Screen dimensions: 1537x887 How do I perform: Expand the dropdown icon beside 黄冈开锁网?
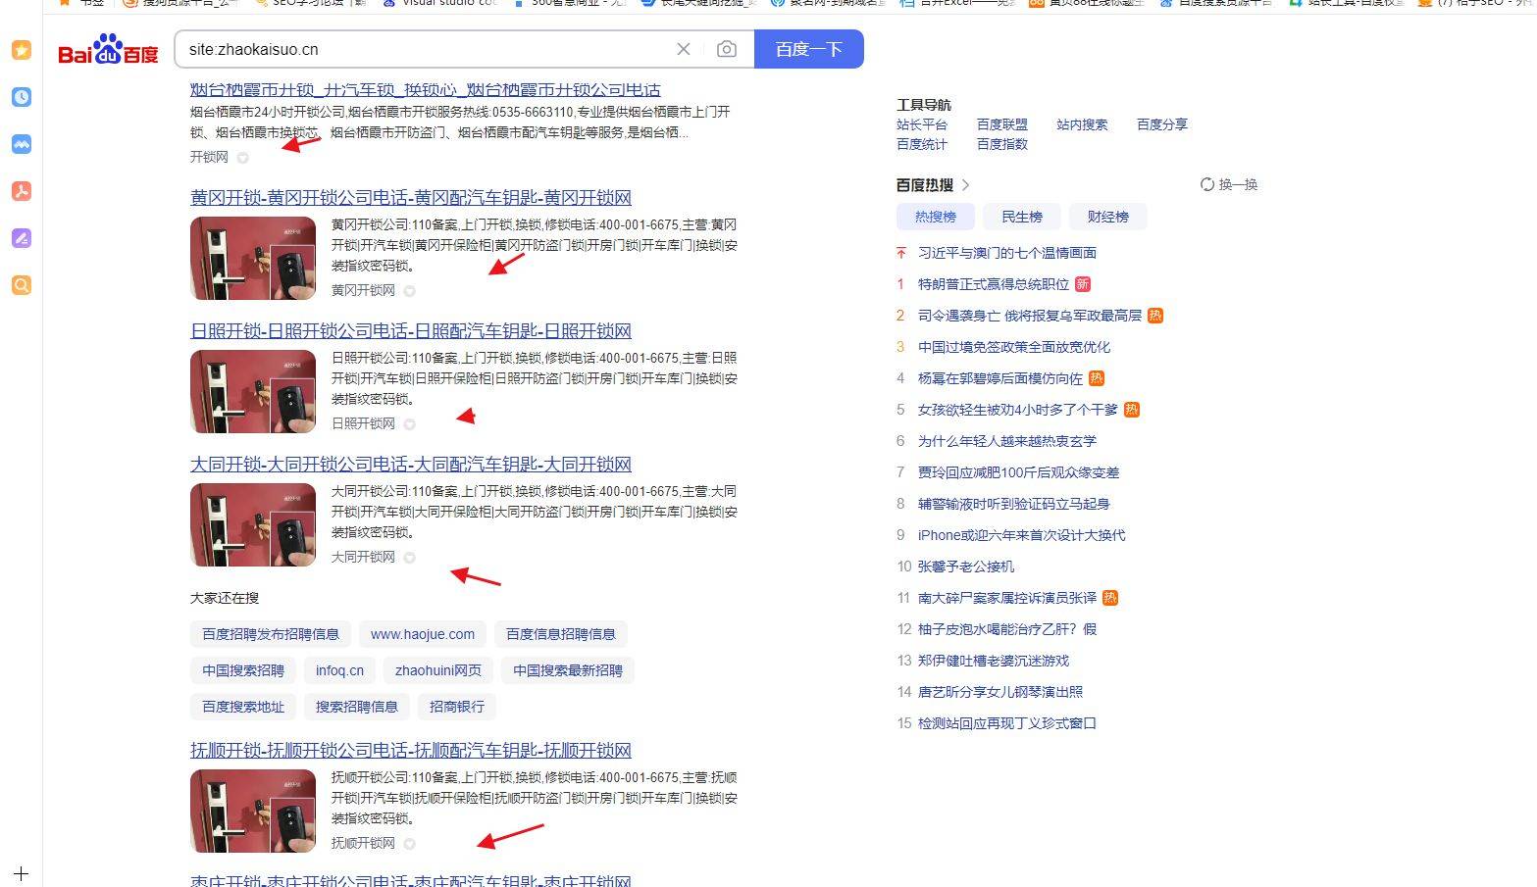pos(410,291)
